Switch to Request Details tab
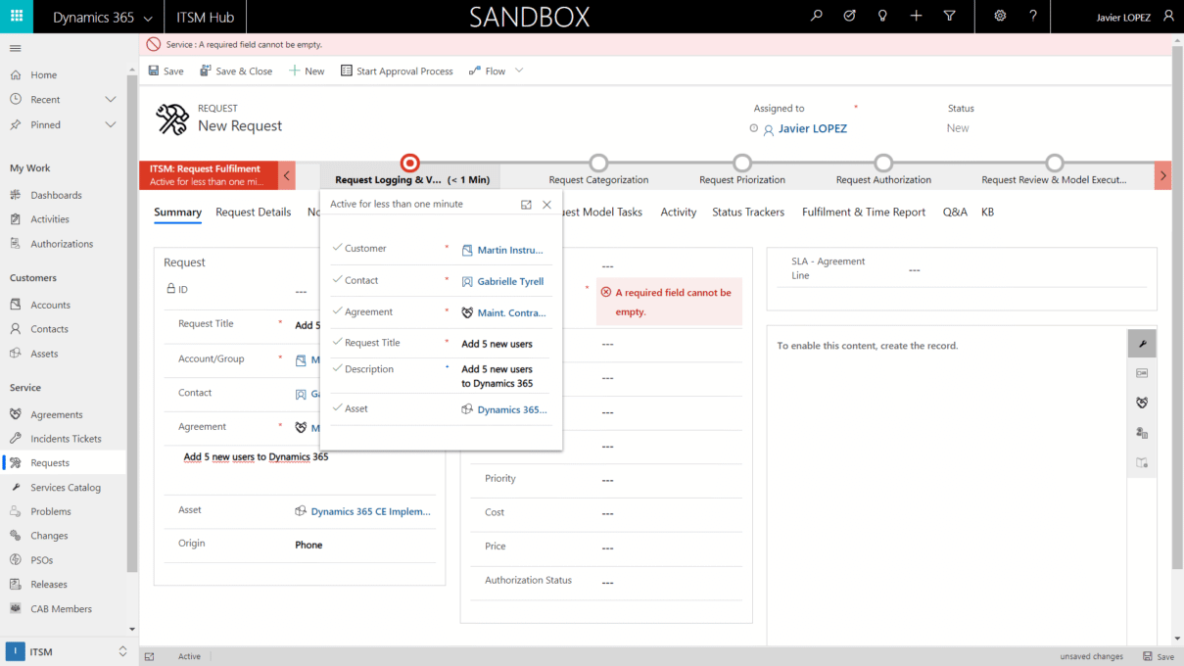This screenshot has width=1184, height=666. pos(254,213)
